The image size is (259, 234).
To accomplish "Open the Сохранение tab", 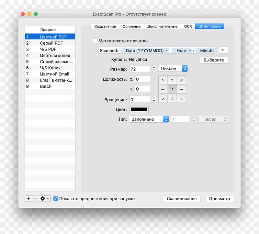I will click(105, 27).
